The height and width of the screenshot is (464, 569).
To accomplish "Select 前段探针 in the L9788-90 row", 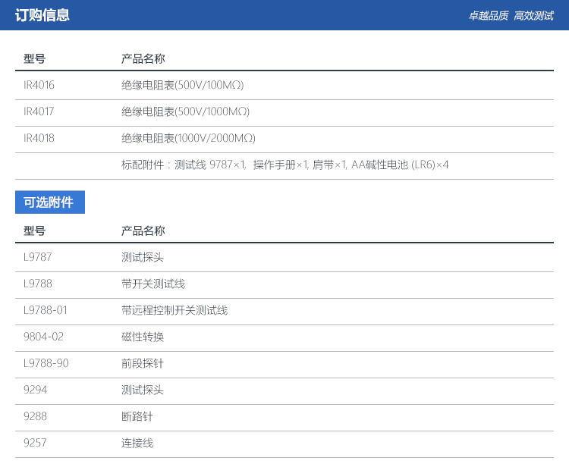I will pos(142,363).
